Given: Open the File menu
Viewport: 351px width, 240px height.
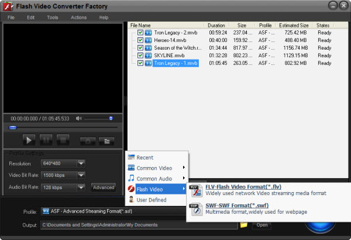Looking at the screenshot, I should (x=11, y=18).
